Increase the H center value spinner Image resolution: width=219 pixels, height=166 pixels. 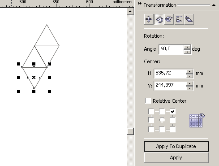tap(189, 71)
